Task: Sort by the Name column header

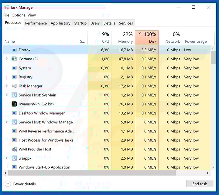Action: (40, 38)
